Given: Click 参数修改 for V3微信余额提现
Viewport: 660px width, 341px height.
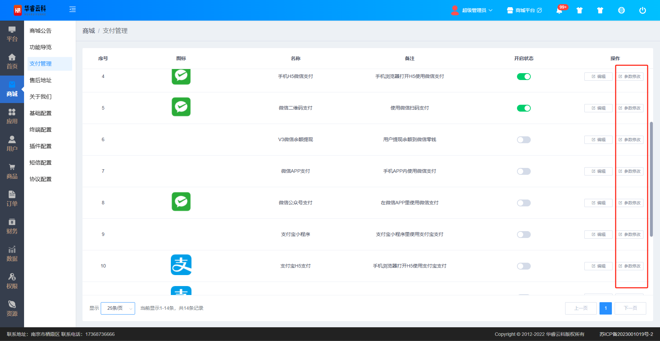Looking at the screenshot, I should pos(629,140).
